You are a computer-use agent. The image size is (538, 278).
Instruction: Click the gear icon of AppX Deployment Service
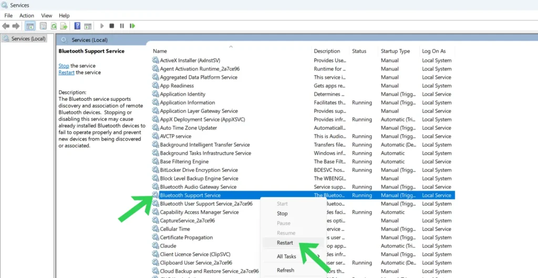point(156,119)
